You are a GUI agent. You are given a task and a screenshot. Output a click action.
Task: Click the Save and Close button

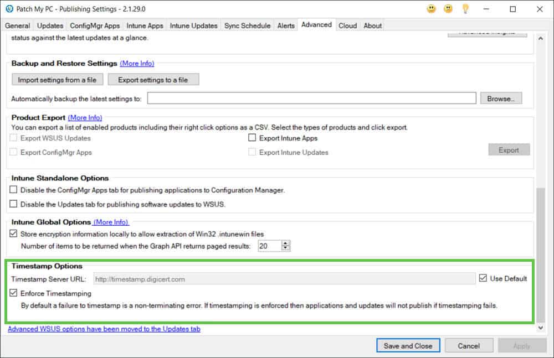tap(408, 346)
